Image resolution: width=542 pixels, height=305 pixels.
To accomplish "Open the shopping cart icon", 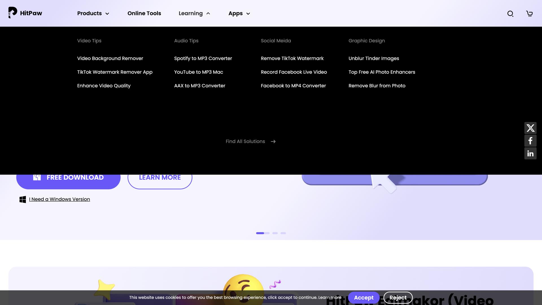I will pyautogui.click(x=529, y=14).
